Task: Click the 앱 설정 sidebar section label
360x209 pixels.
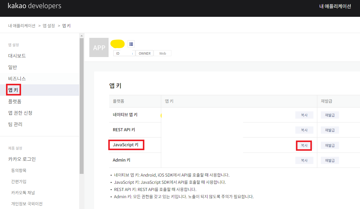Action: coord(14,45)
